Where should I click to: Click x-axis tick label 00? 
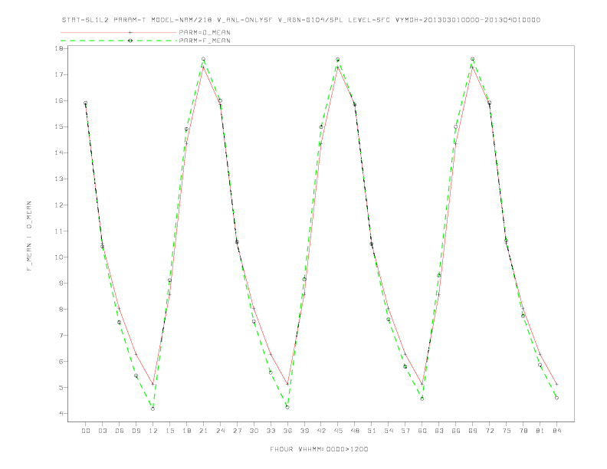[x=86, y=431]
